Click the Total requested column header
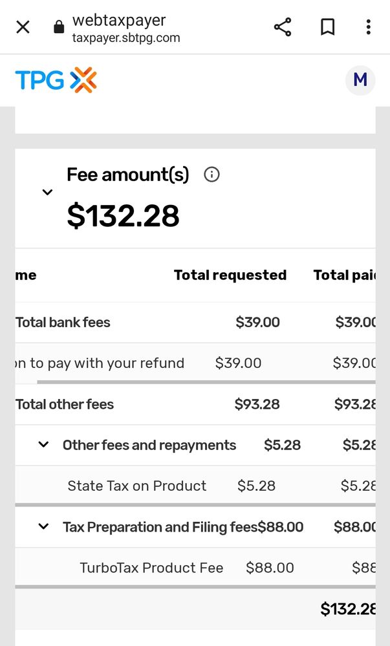Image resolution: width=390 pixels, height=646 pixels. [230, 275]
